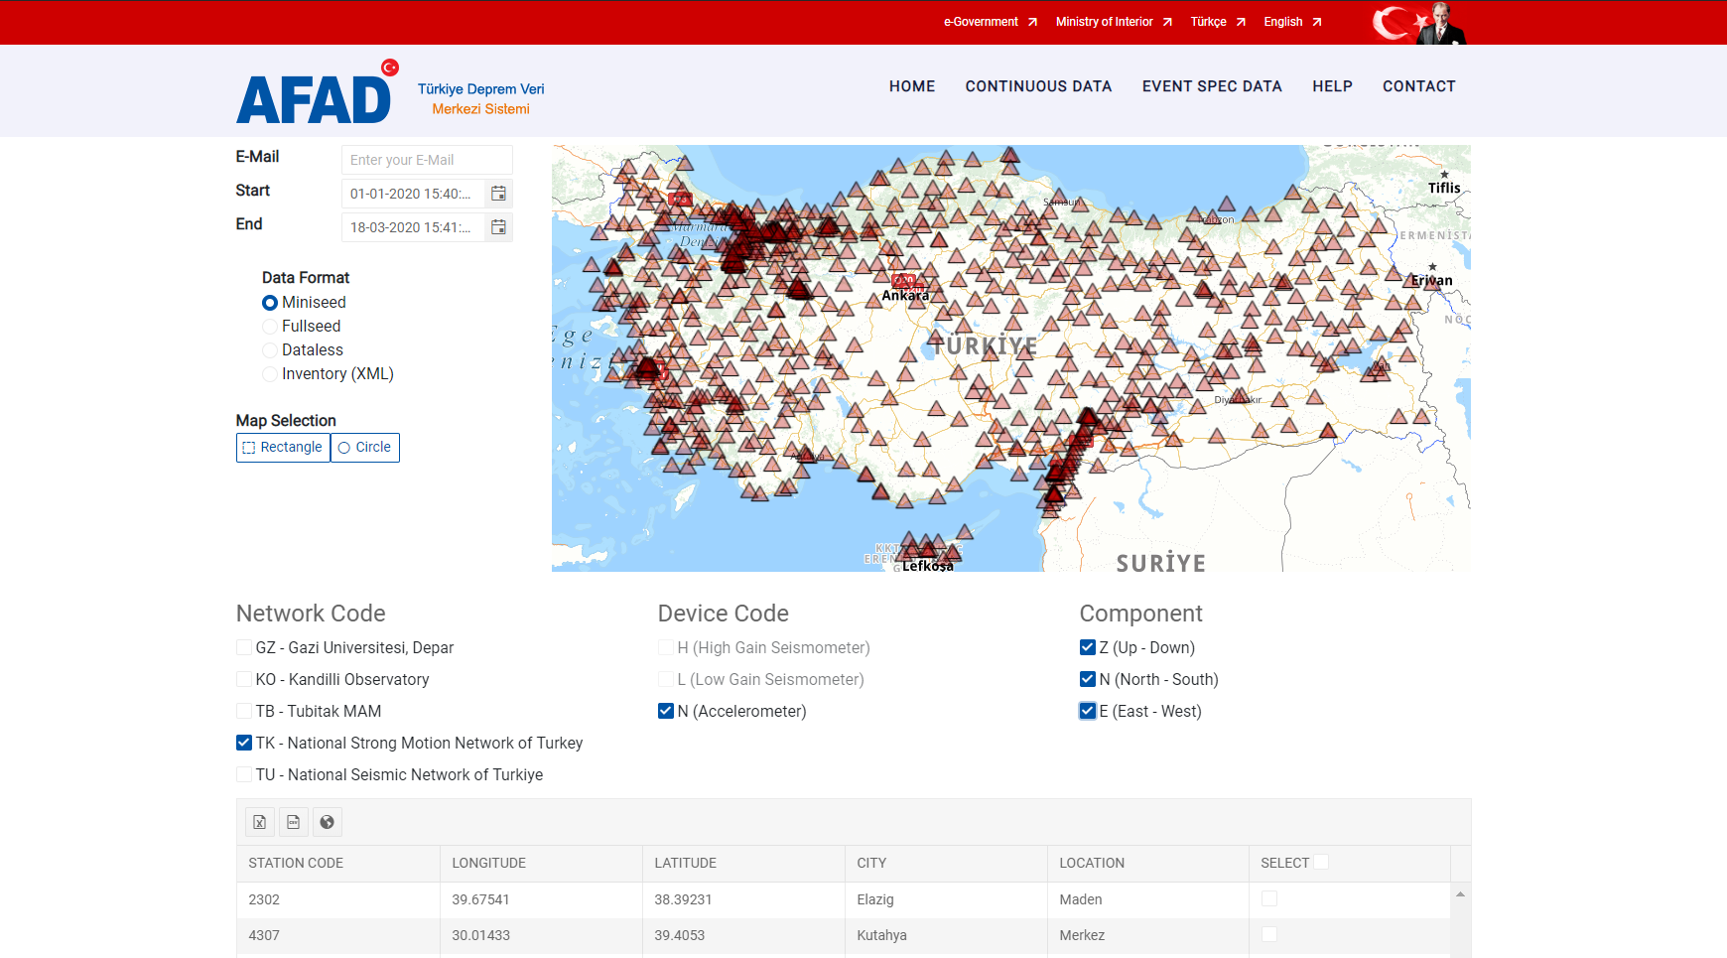Click the Tiflis label on the map
The image size is (1727, 958).
[x=1444, y=188]
